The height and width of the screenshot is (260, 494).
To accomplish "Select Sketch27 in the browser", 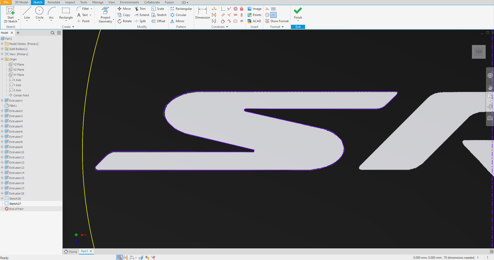I will pyautogui.click(x=15, y=204).
